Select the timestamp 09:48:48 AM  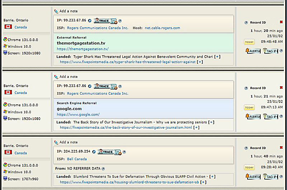pyautogui.click(x=272, y=42)
